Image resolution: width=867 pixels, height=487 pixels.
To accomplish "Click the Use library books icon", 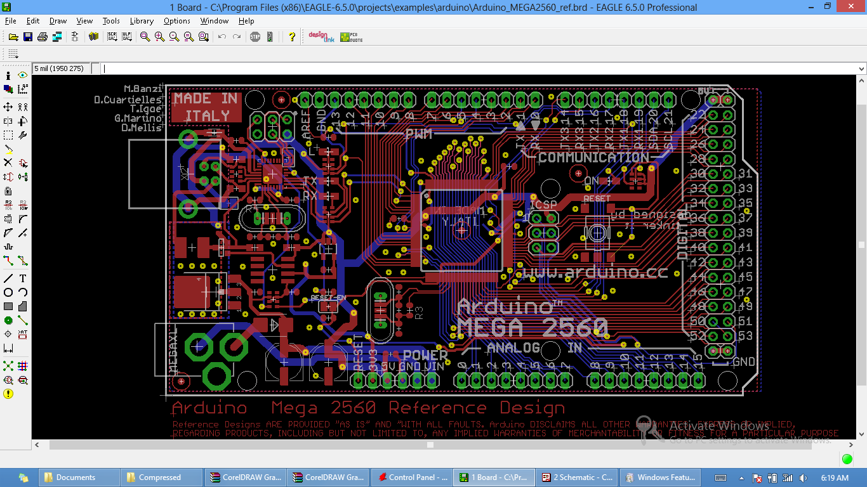I will [94, 37].
